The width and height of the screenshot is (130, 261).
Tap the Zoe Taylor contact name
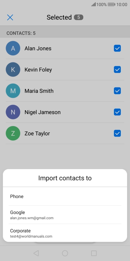(x=37, y=133)
